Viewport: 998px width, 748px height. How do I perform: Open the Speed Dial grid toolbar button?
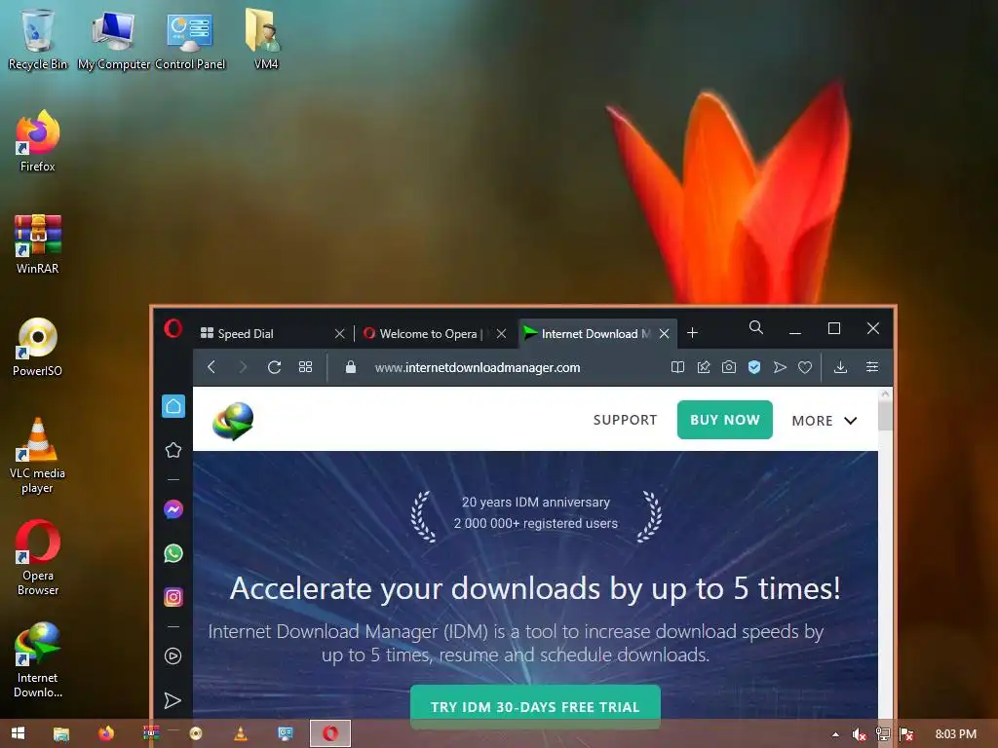tap(305, 367)
